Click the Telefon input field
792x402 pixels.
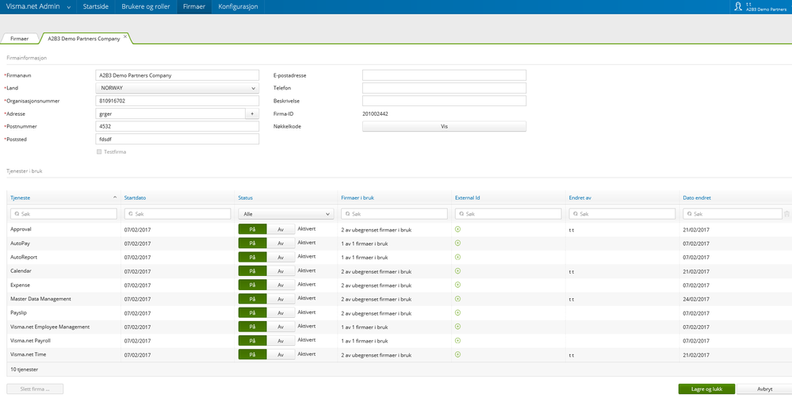click(444, 88)
